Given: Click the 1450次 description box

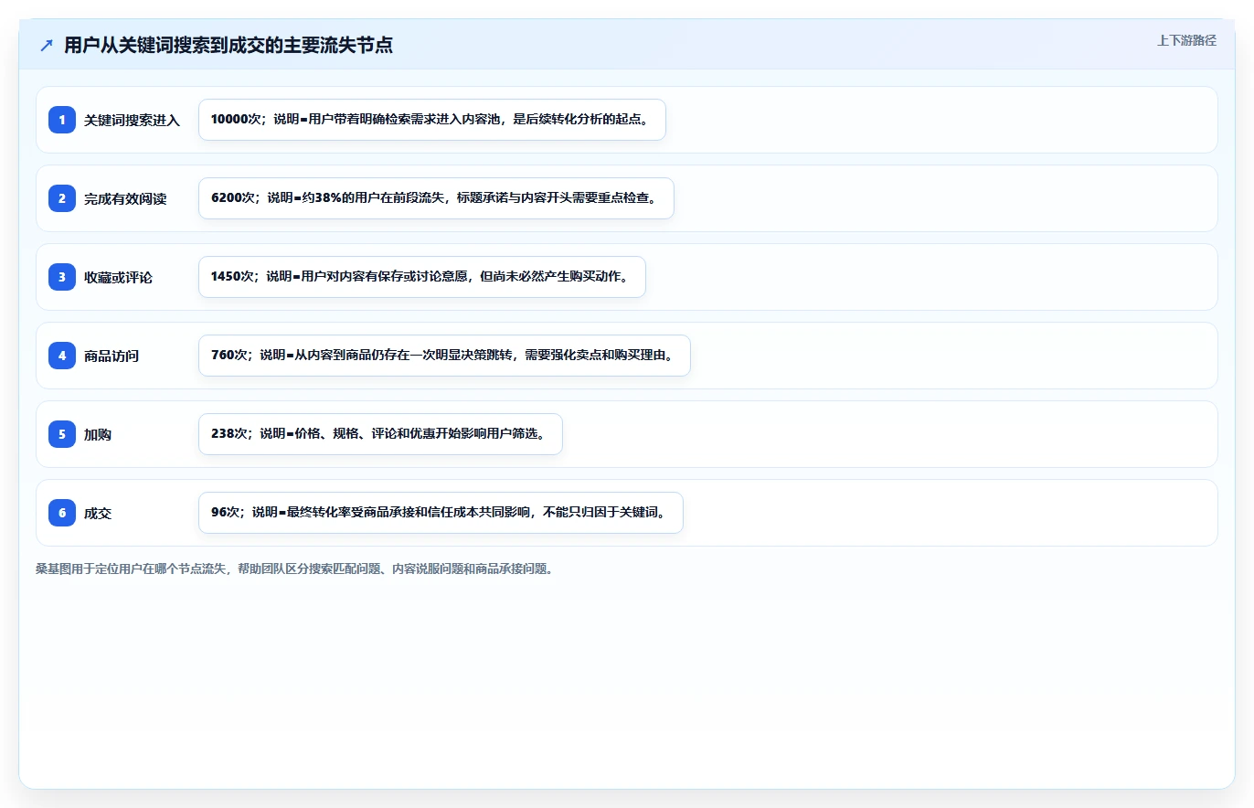Looking at the screenshot, I should coord(422,277).
